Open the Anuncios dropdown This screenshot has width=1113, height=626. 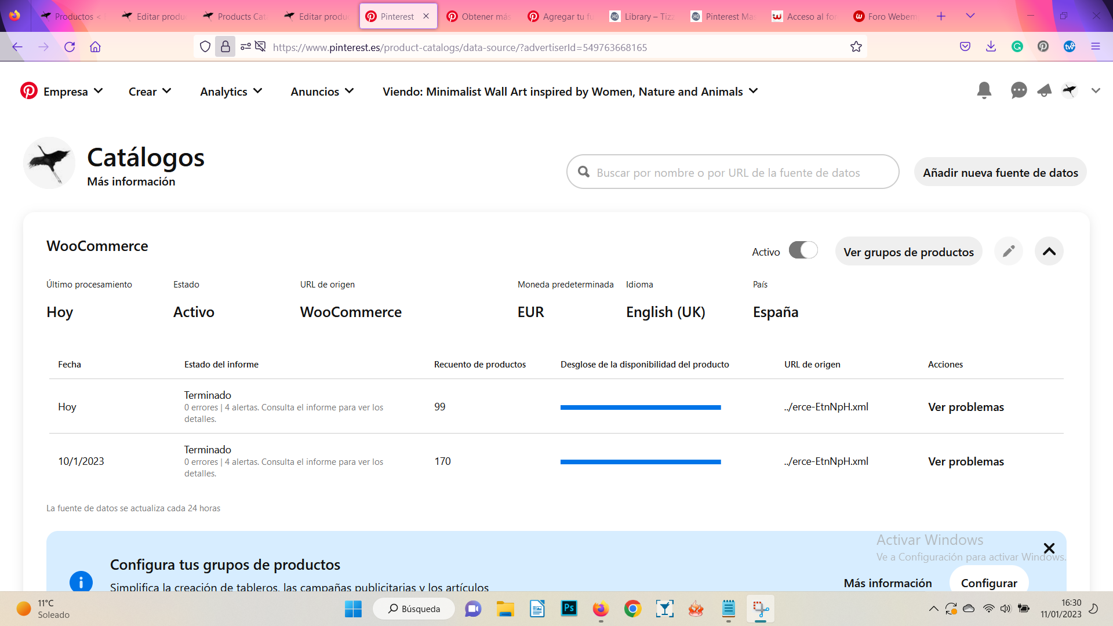tap(322, 92)
